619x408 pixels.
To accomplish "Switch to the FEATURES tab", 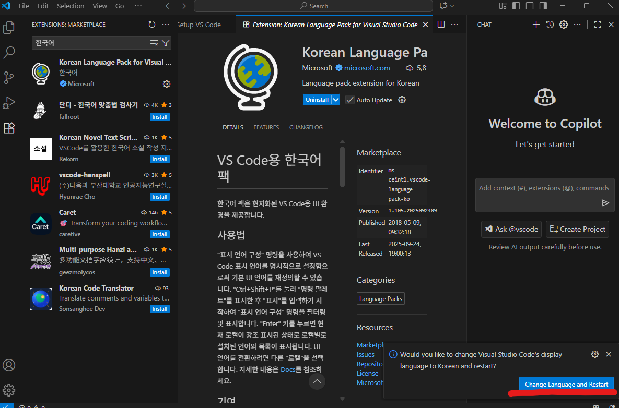I will [266, 127].
